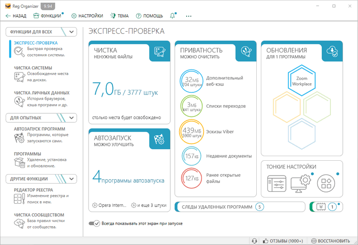Click the ТОНКИЕ НАСТРОЙКИ heading
This screenshot has height=245, width=358.
(x=291, y=167)
